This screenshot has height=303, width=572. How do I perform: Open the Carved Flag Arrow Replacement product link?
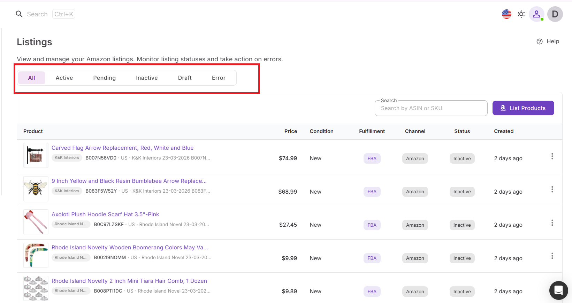(122, 148)
